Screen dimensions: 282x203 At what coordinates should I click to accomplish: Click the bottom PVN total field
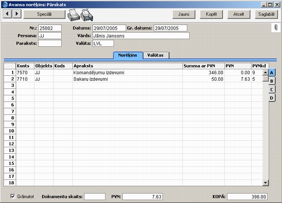pyautogui.click(x=142, y=196)
